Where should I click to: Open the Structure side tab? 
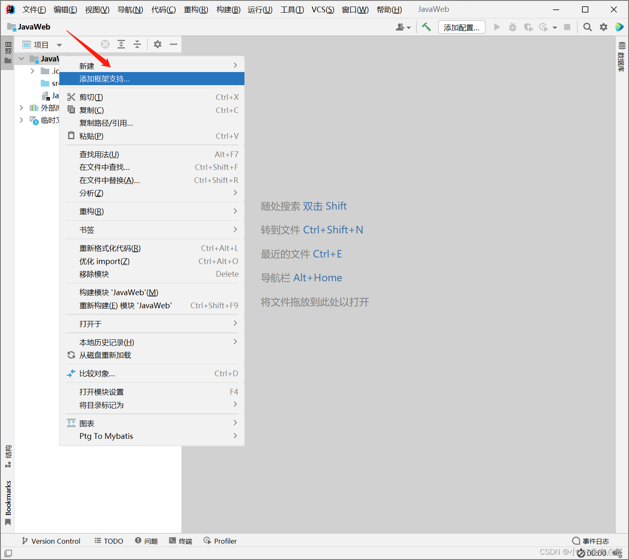pyautogui.click(x=8, y=456)
